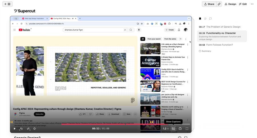
Task: Play the Supercut video
Action: pos(15,129)
